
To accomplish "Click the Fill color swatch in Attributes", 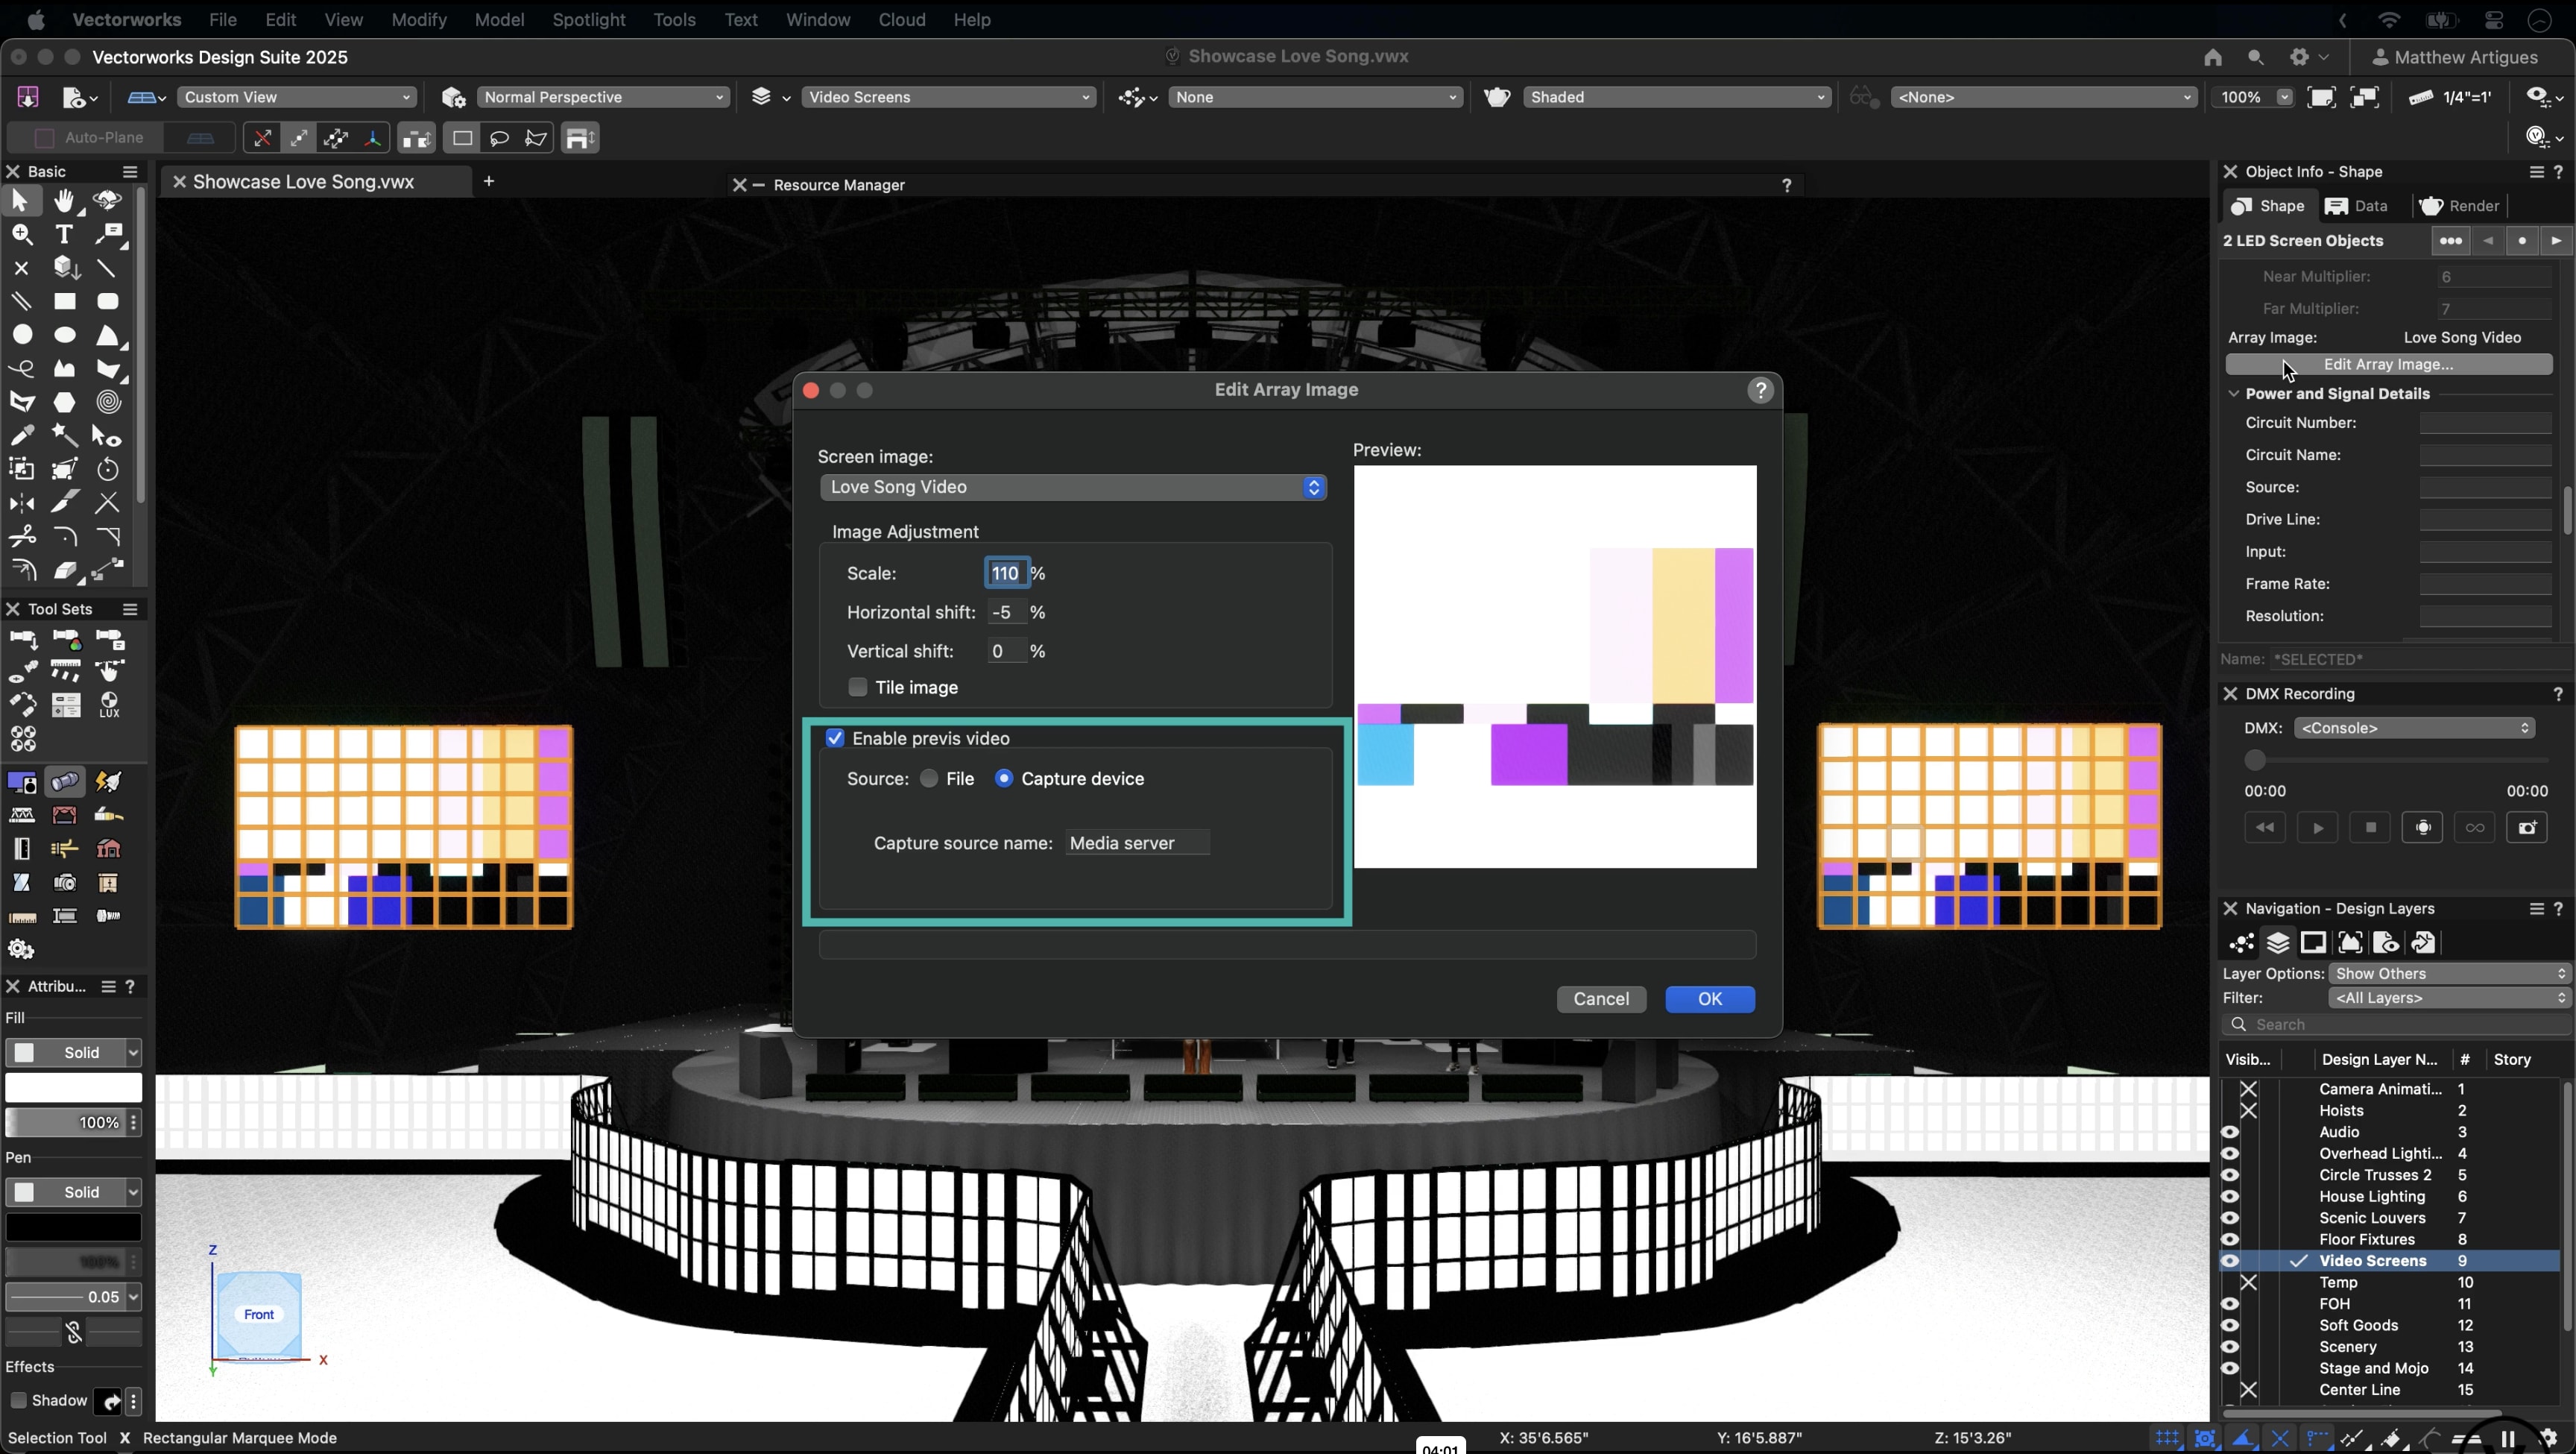I will (74, 1088).
